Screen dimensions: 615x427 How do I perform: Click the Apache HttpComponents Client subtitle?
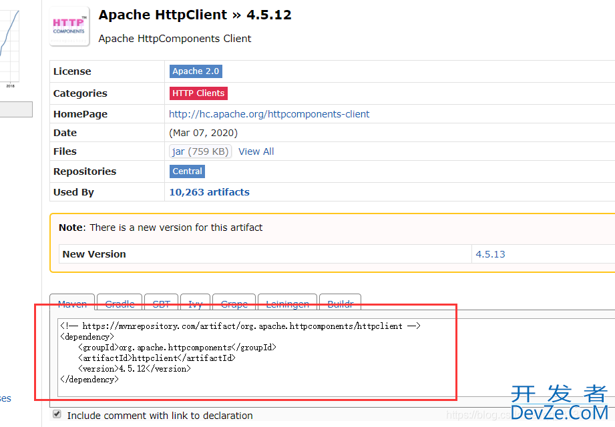(x=175, y=39)
